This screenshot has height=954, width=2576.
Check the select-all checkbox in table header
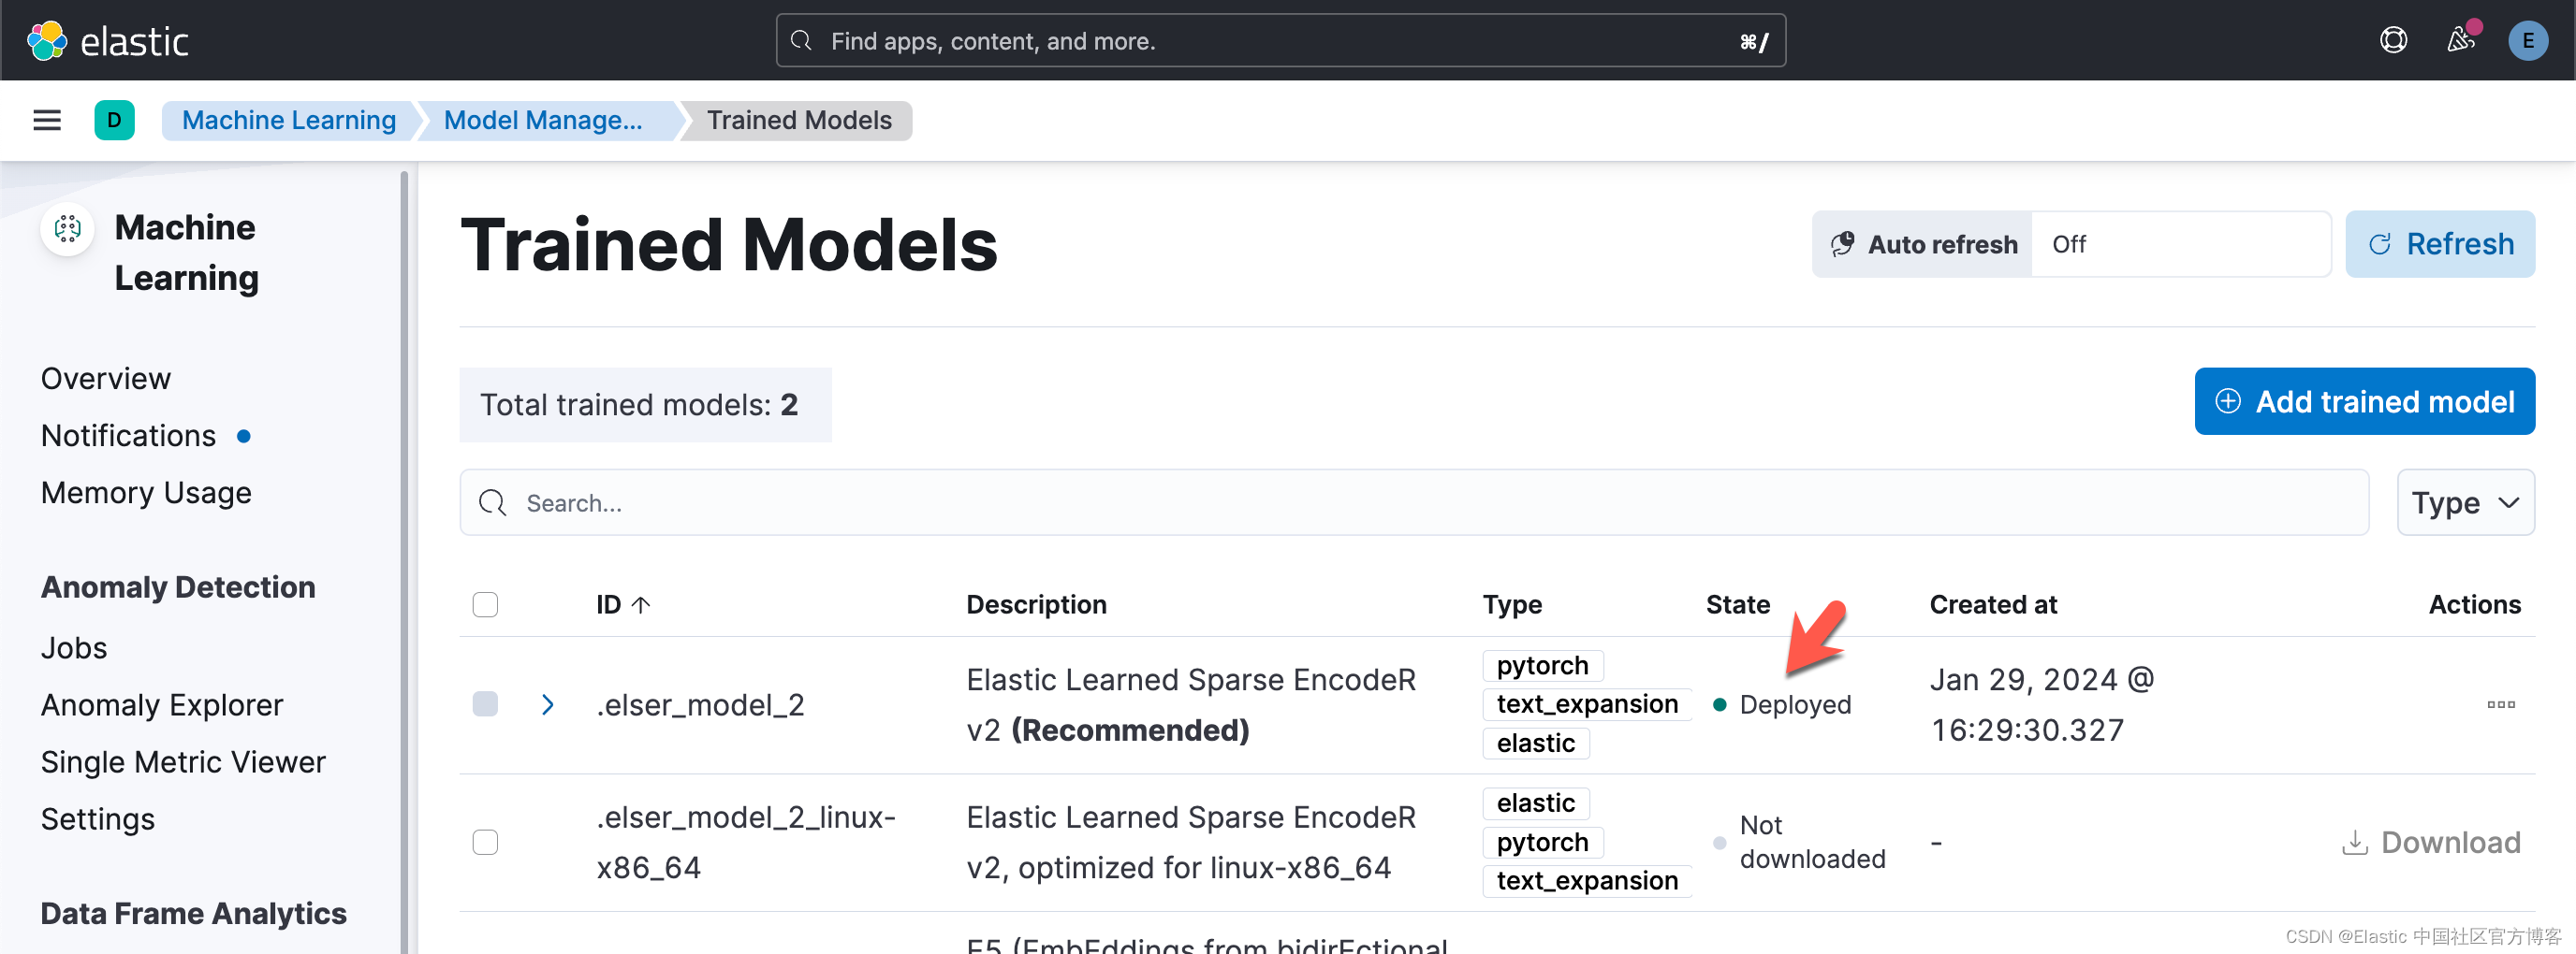485,604
